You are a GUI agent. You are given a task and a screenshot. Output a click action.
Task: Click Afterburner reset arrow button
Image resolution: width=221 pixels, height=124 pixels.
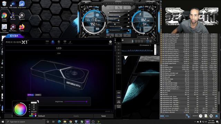118,35
